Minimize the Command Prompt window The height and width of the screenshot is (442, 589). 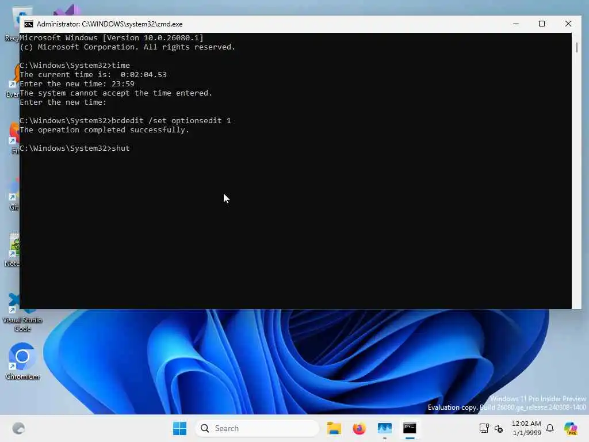coord(516,24)
